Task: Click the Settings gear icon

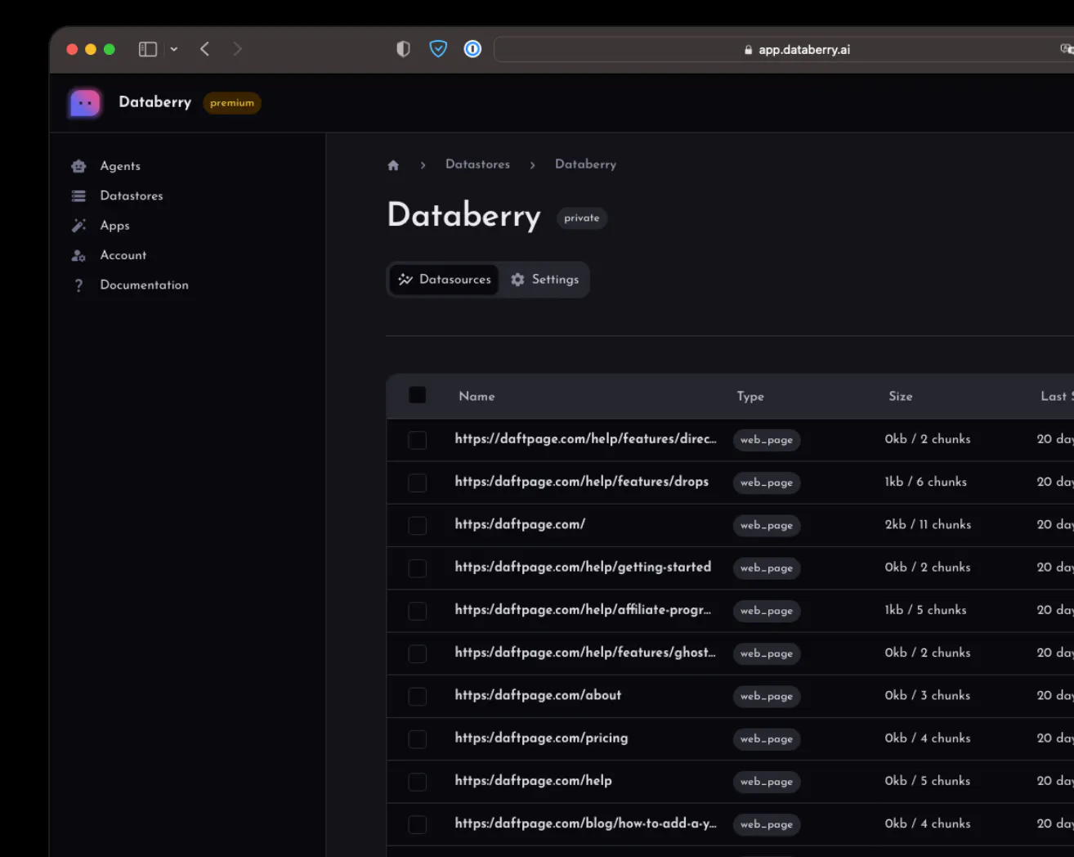Action: coord(518,280)
